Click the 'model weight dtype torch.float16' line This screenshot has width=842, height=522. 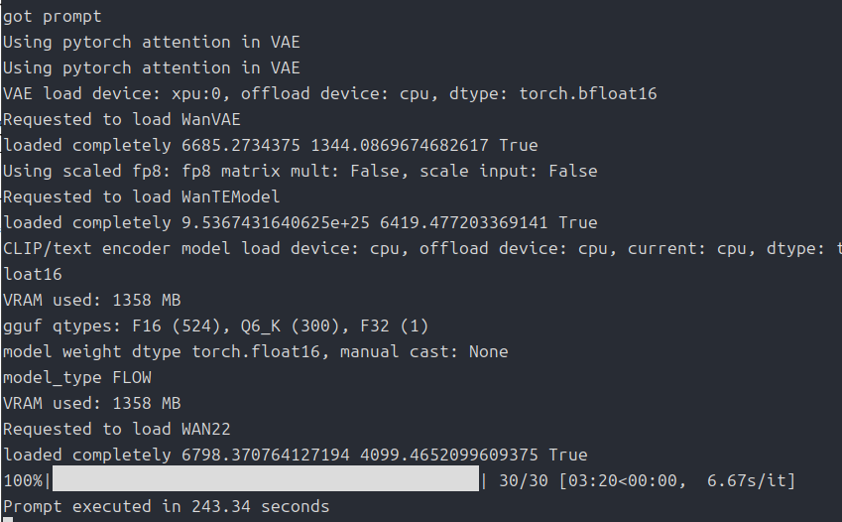point(255,351)
